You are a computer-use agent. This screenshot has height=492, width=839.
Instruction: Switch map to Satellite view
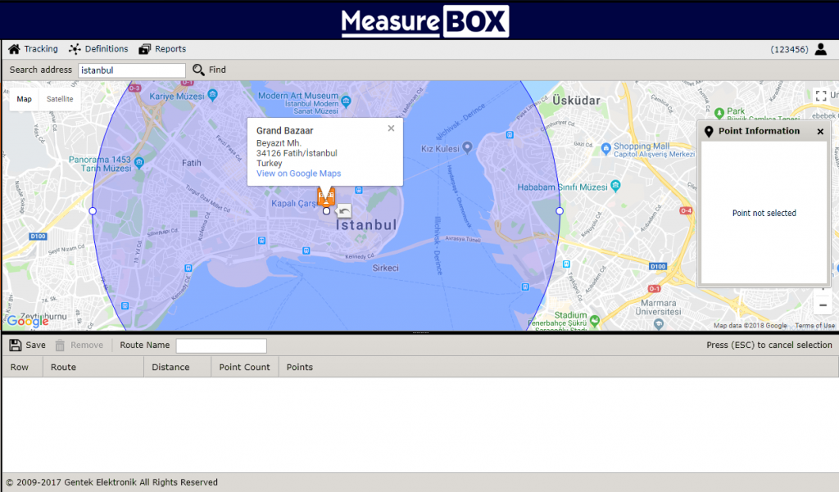pos(60,99)
